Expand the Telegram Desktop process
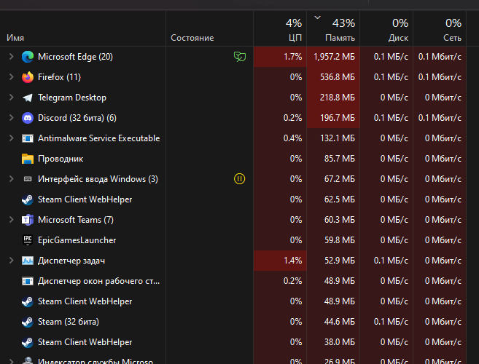479x364 pixels. tap(12, 98)
